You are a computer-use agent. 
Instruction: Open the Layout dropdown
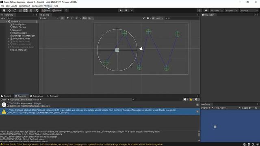[249, 11]
